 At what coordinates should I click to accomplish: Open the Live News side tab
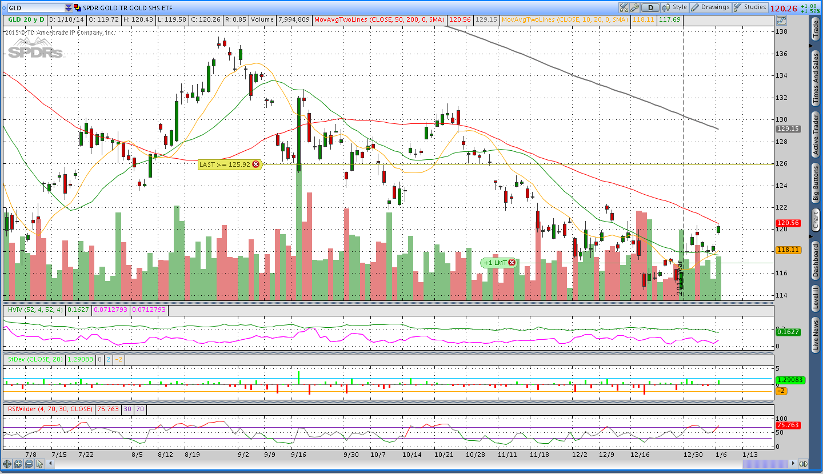tap(816, 336)
